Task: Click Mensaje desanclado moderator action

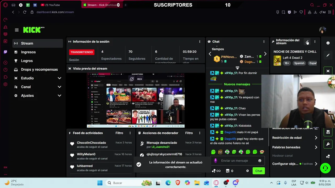Action: point(162,143)
